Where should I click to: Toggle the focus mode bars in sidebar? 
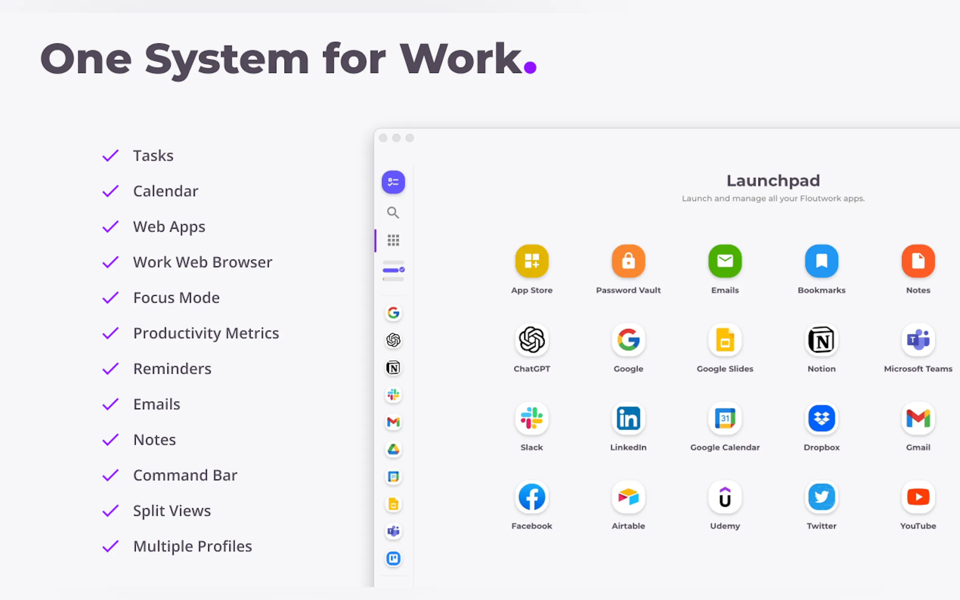coord(393,271)
